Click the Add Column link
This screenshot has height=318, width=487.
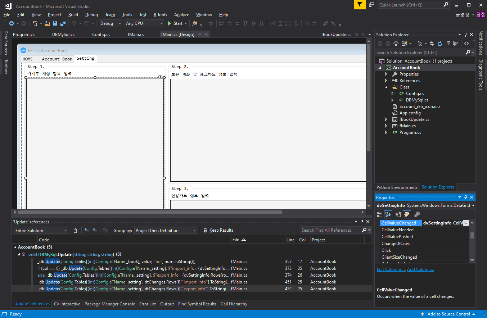420,269
